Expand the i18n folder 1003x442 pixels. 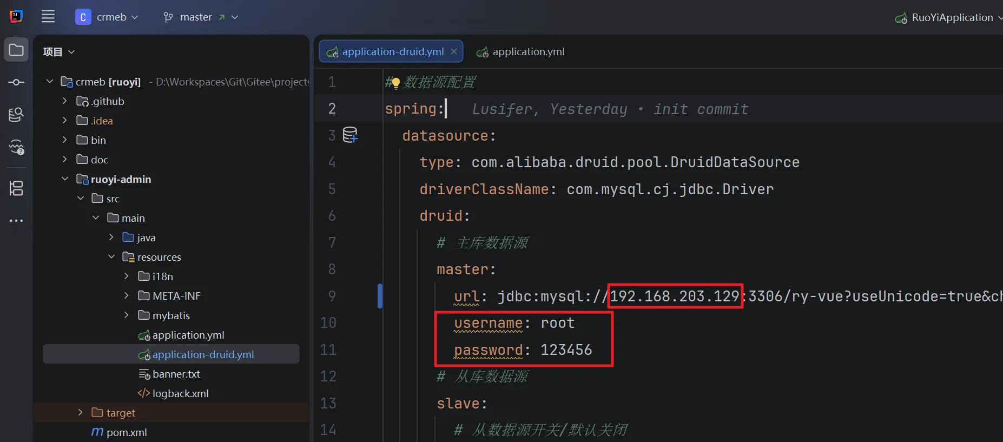[127, 276]
